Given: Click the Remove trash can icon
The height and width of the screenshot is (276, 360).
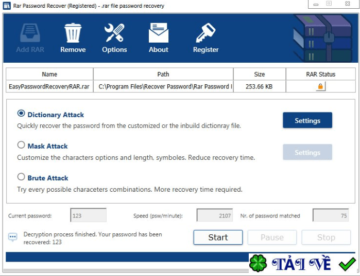Looking at the screenshot, I should [73, 33].
